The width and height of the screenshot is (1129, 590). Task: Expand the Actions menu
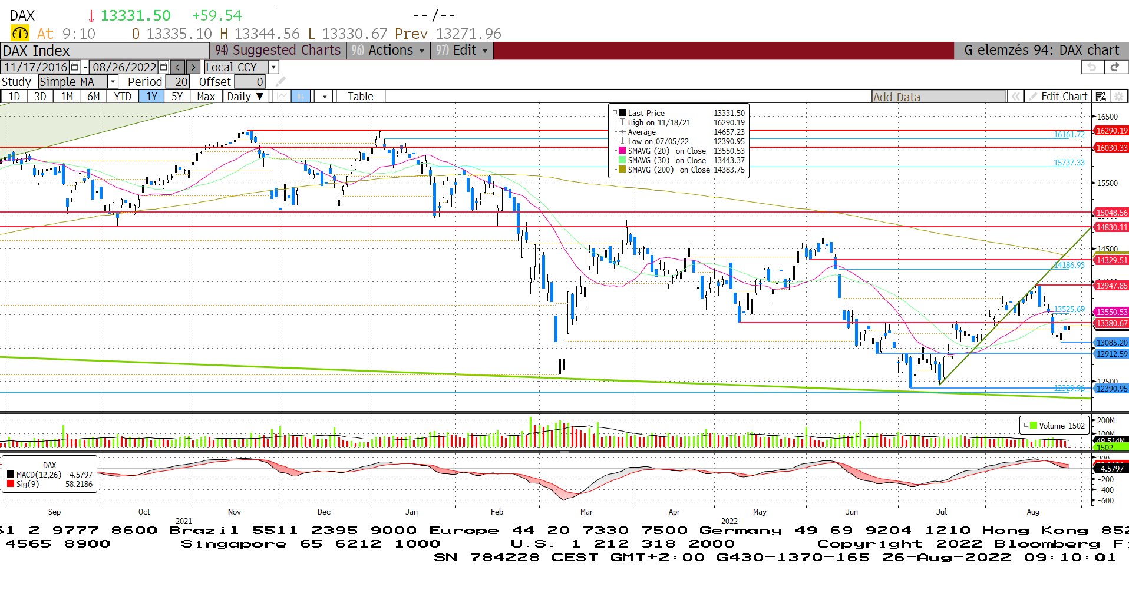pos(389,51)
